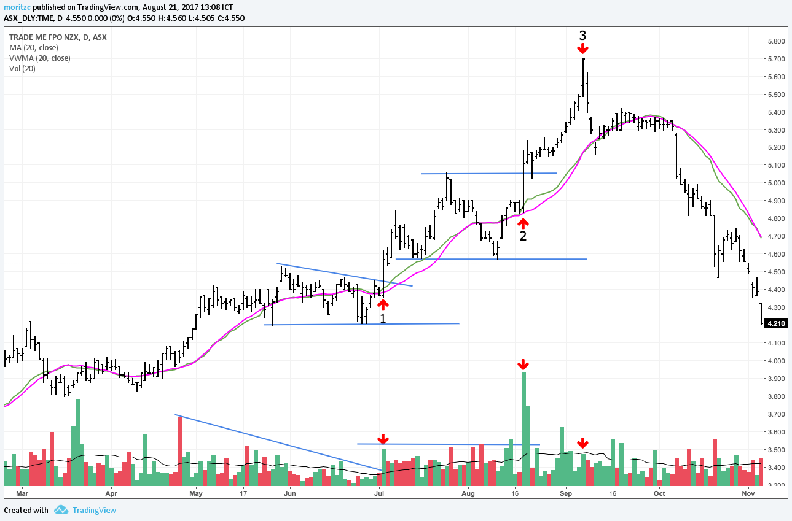Click the tall red volume bar in late April
792x521 pixels.
tap(179, 451)
